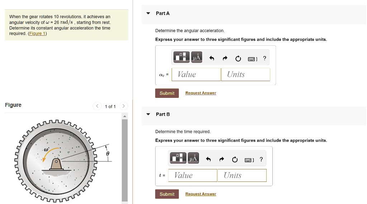Submit the Part A answer
Screen dimensions: 367x204
(x=167, y=93)
